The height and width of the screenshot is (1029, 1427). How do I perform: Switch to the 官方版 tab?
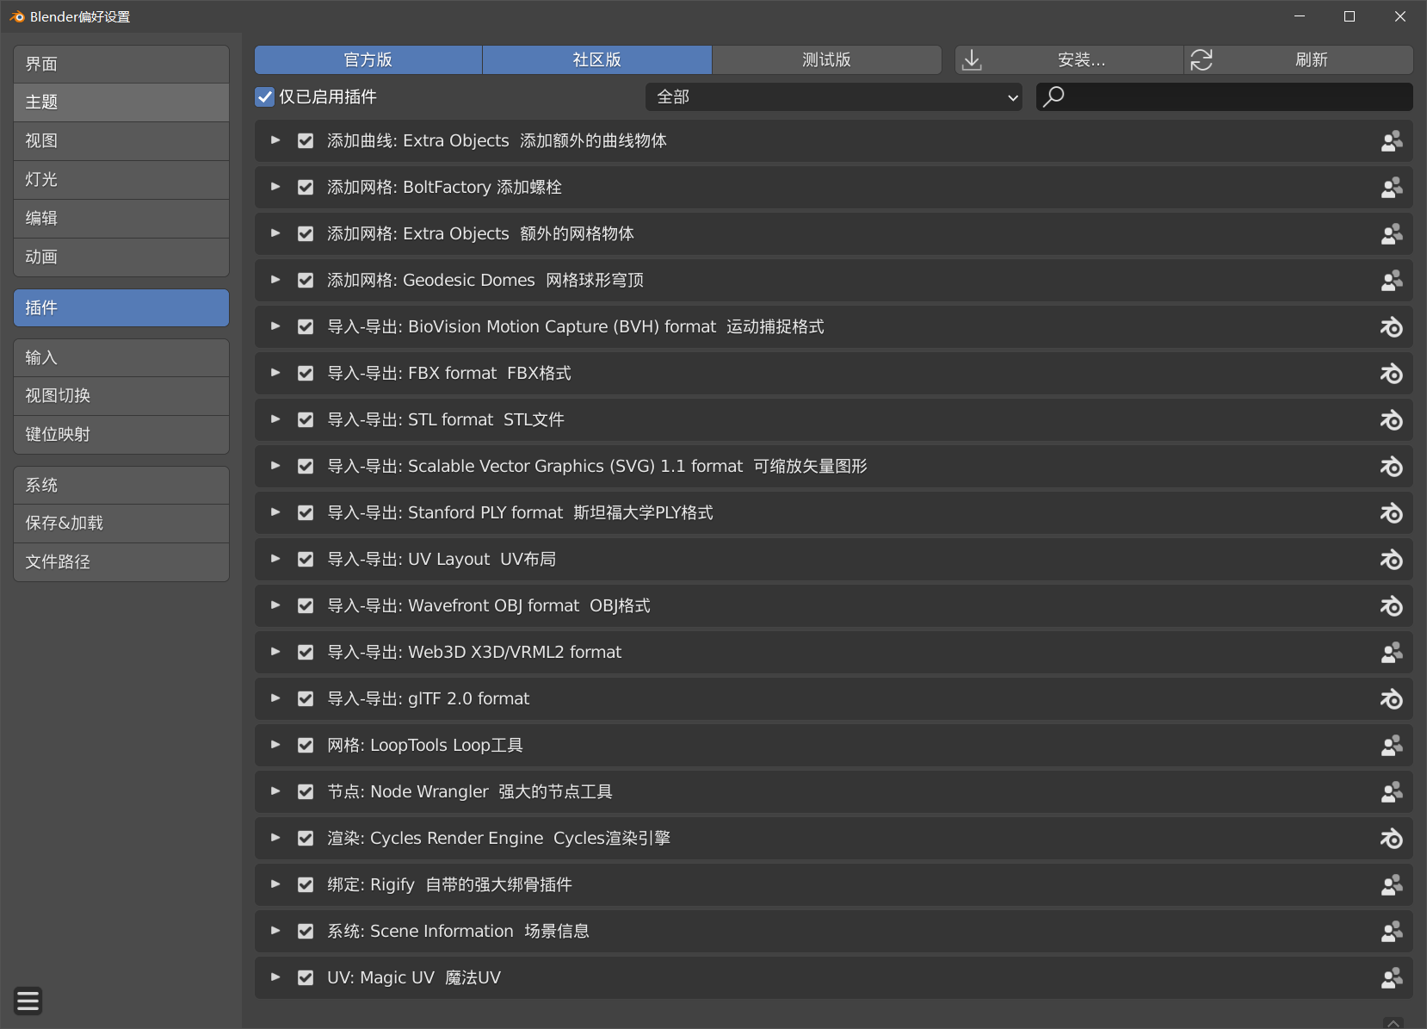point(368,59)
